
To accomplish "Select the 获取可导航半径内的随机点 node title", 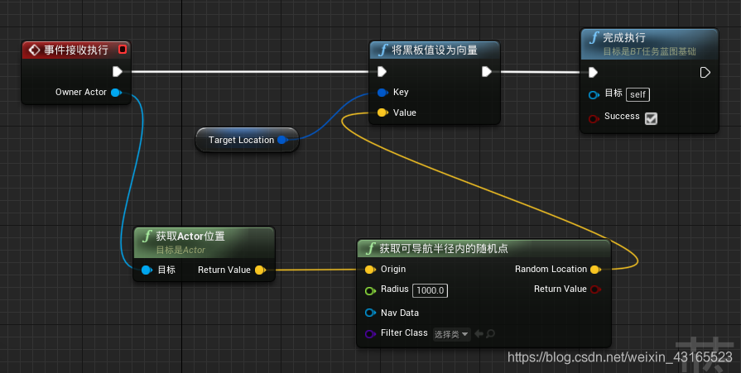I will coord(444,248).
